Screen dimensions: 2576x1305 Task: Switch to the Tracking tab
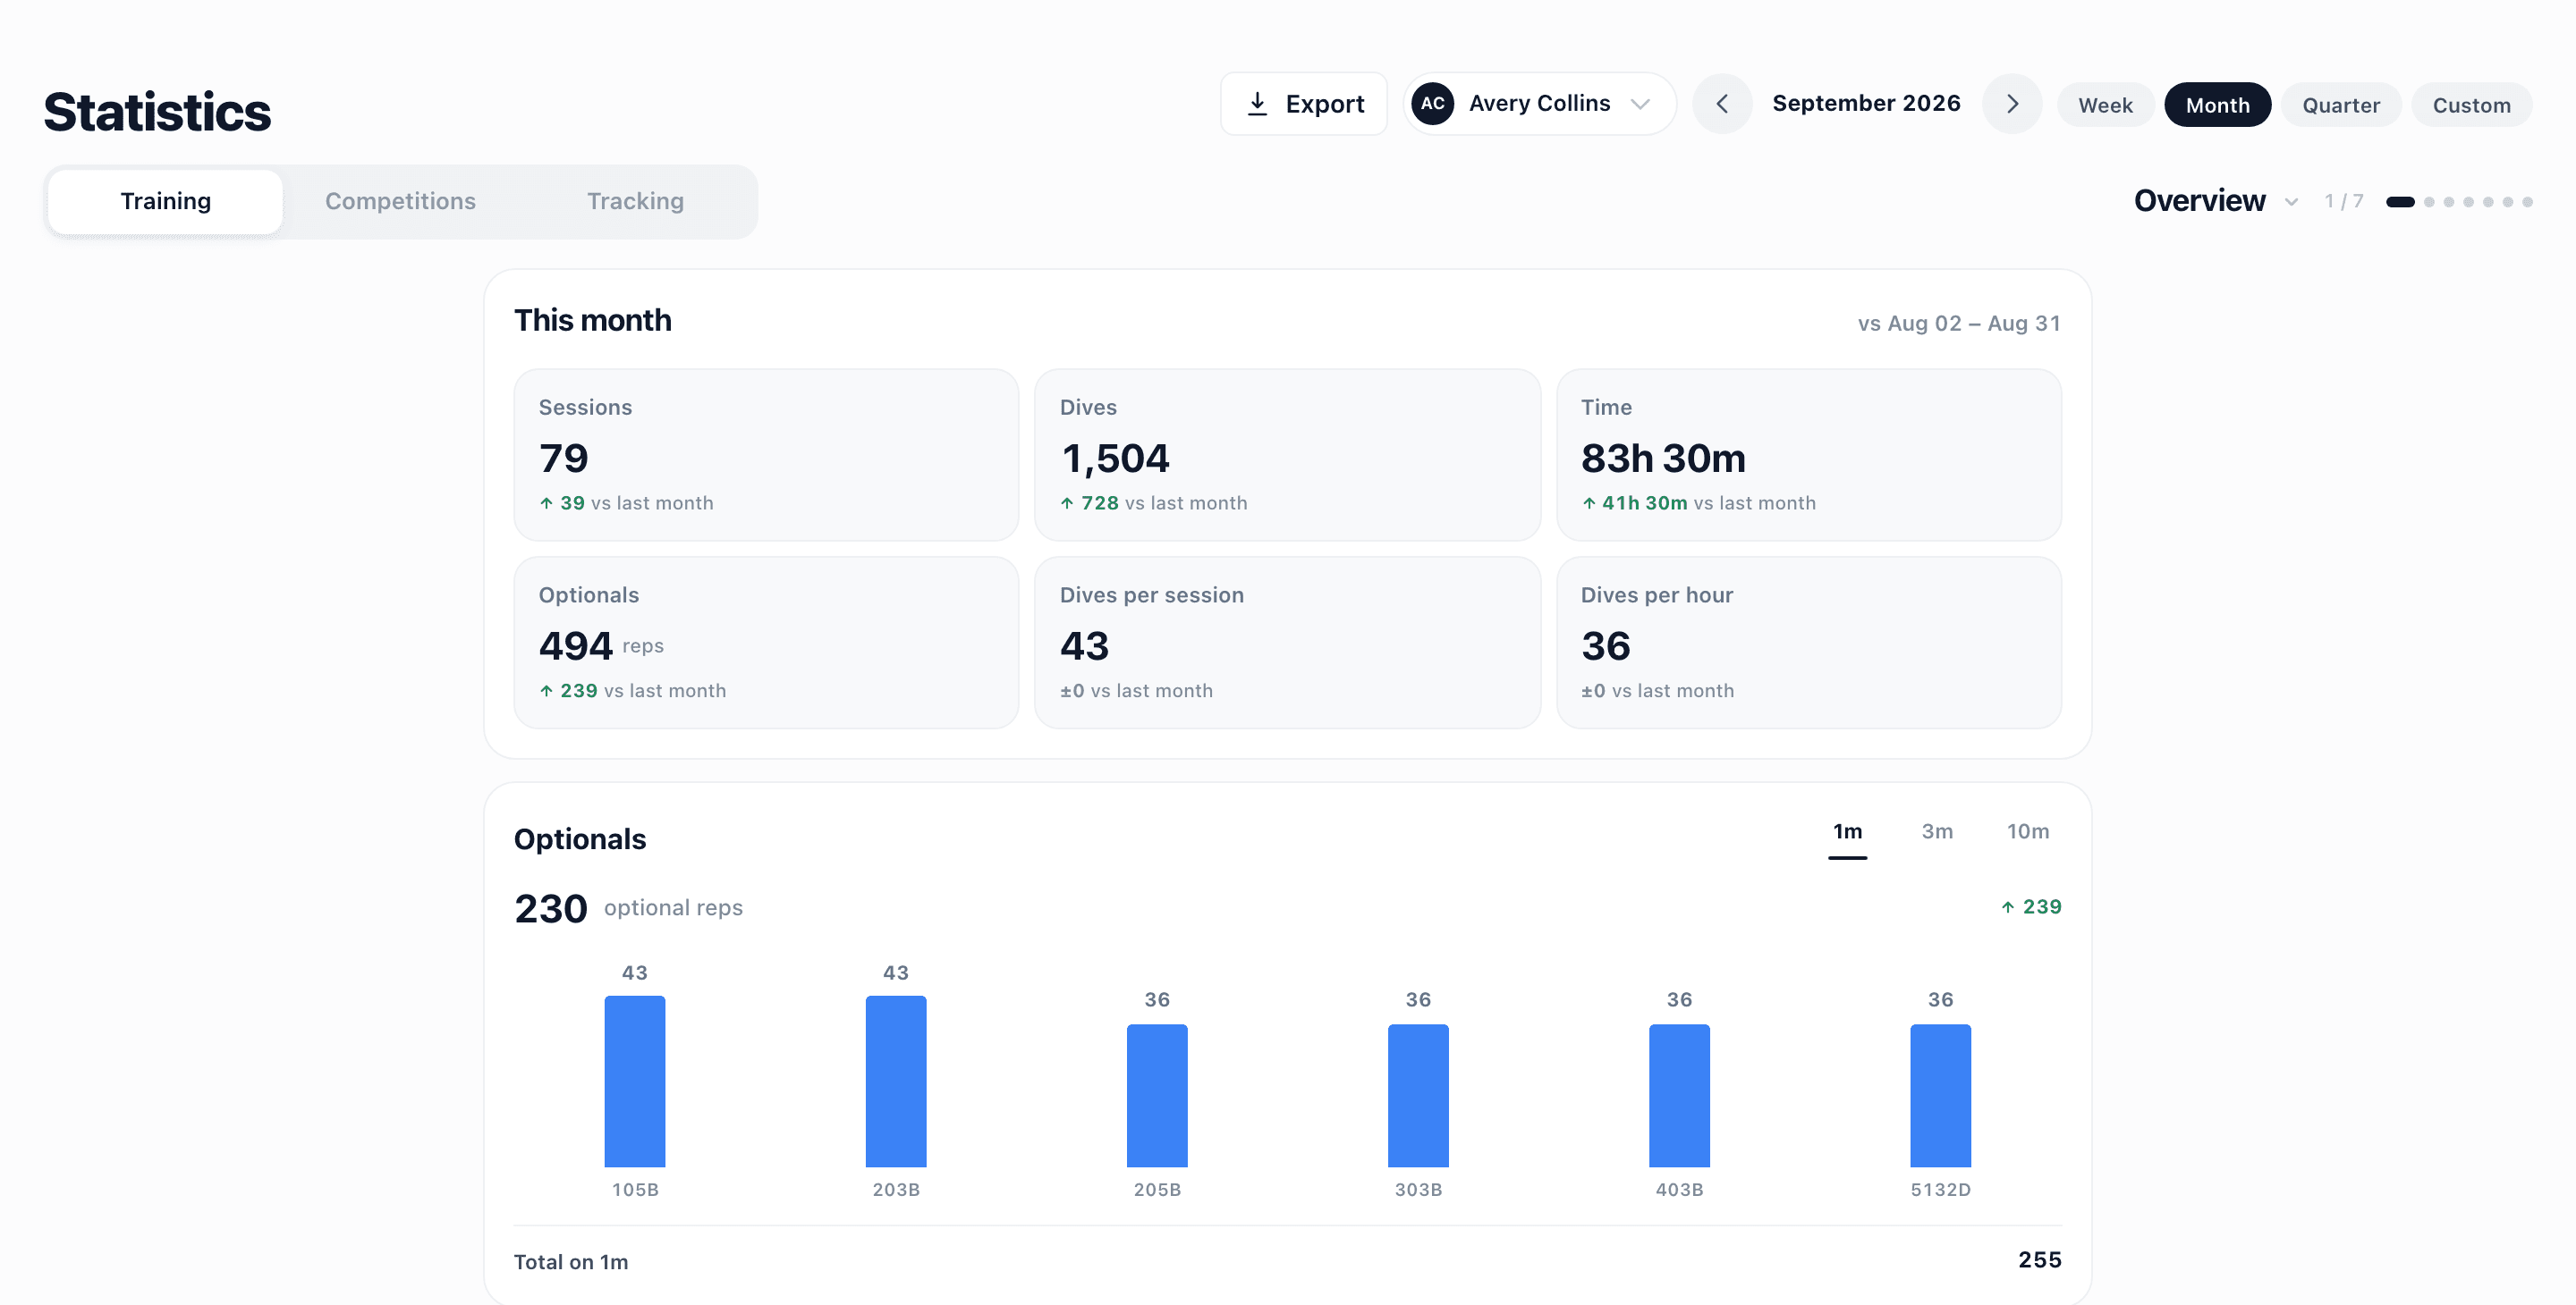coord(635,201)
